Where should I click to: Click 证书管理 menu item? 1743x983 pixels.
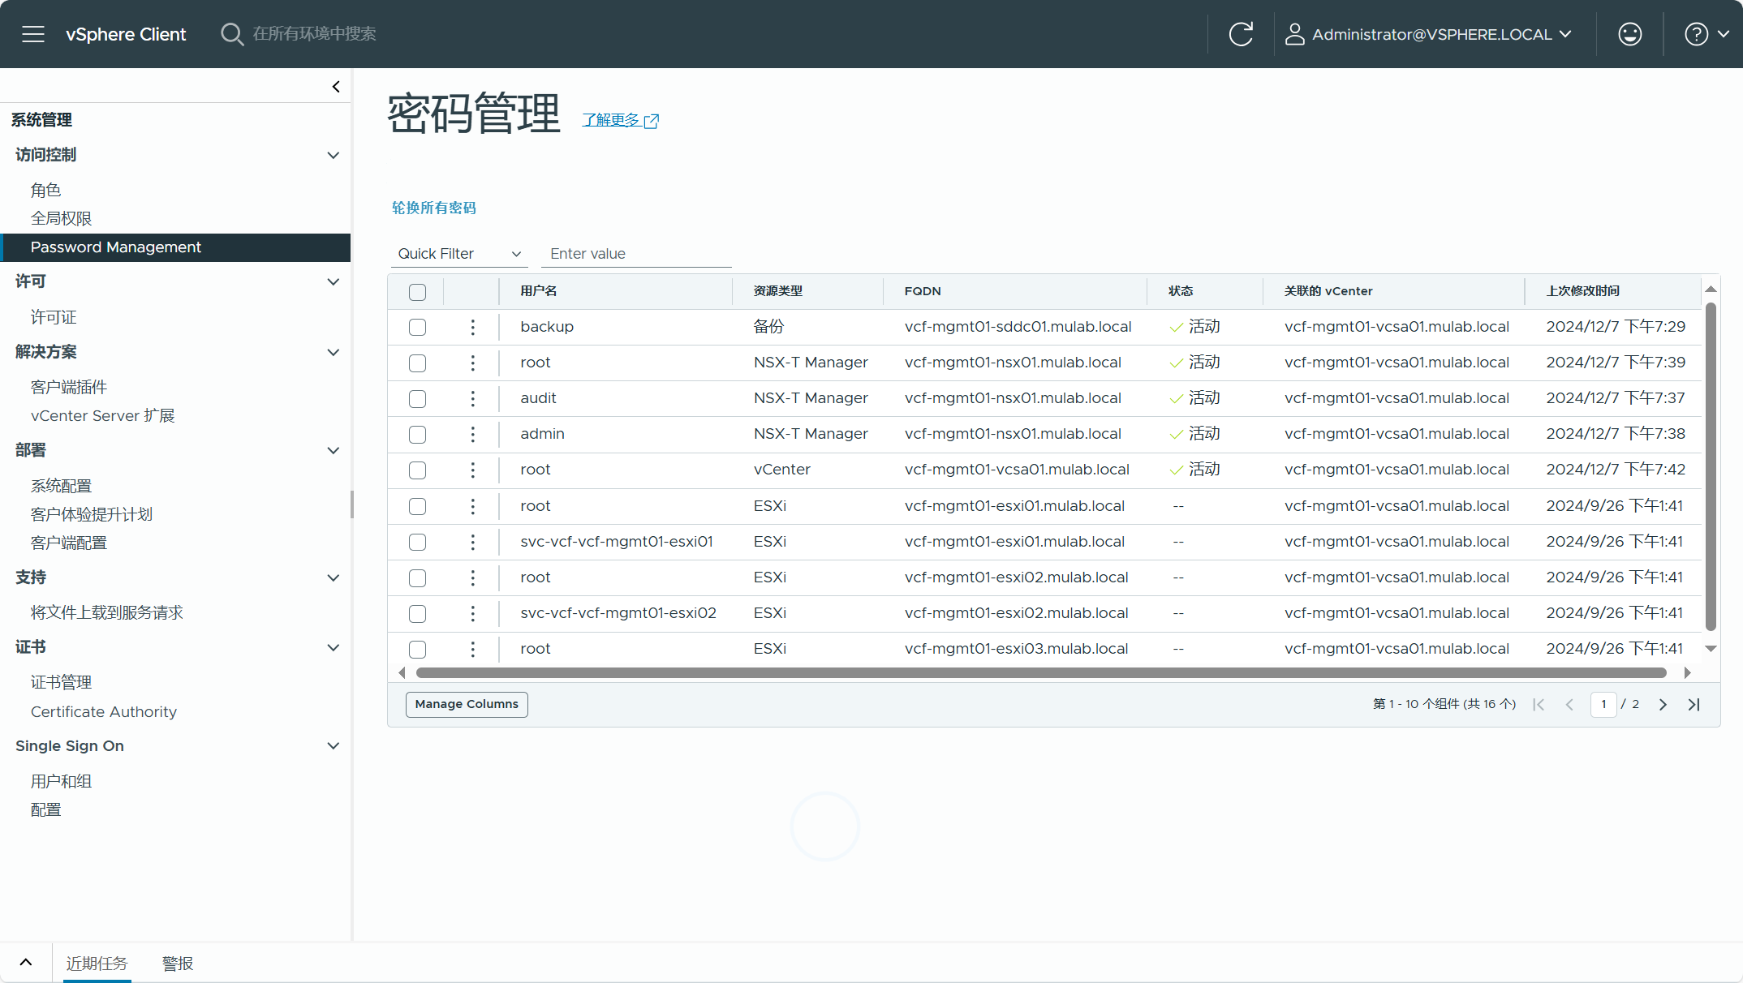(61, 681)
